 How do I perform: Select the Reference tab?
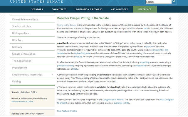point(145,9)
